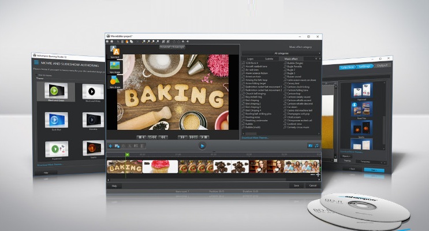Choose the New shape tool
This screenshot has height=231, width=429.
114,80
